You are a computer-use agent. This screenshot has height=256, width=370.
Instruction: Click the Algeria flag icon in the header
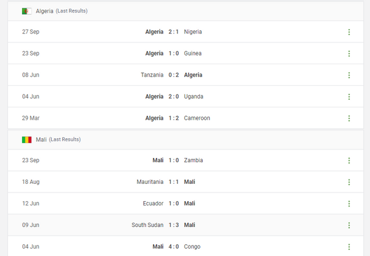27,12
